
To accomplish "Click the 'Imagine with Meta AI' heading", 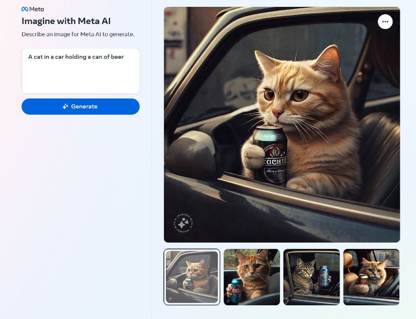I will (66, 21).
